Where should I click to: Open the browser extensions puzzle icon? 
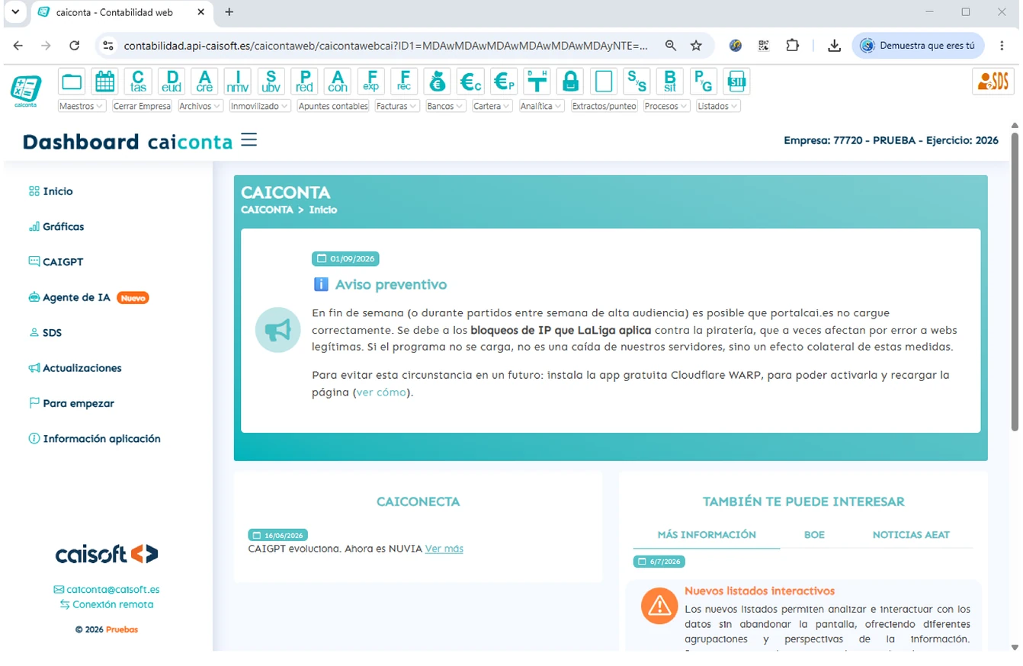792,46
